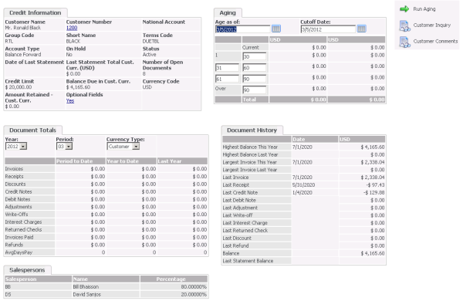Click the Over 90 aging field

(x=254, y=90)
